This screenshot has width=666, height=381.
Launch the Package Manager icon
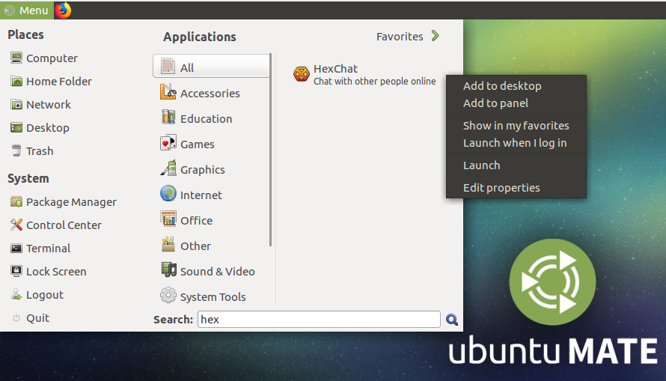point(16,202)
